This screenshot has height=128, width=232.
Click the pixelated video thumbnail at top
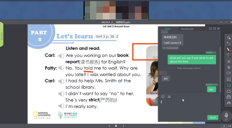click(x=116, y=10)
